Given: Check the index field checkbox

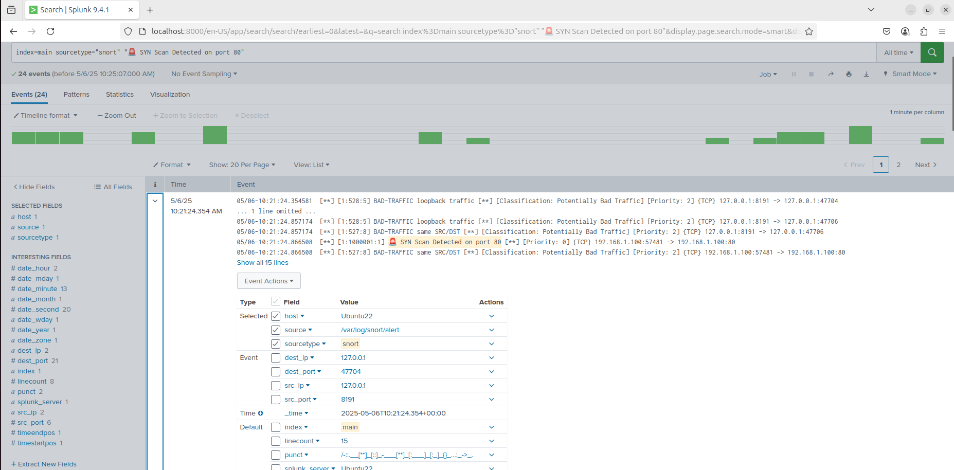Looking at the screenshot, I should coord(276,427).
